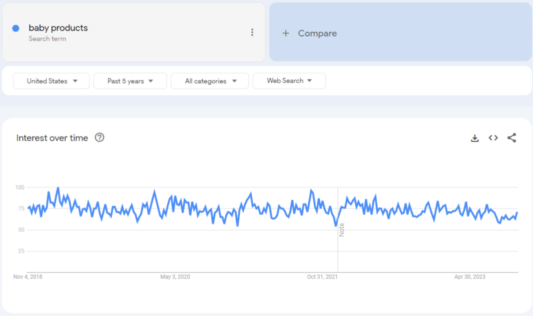Download the interest over time CSV

(x=475, y=138)
